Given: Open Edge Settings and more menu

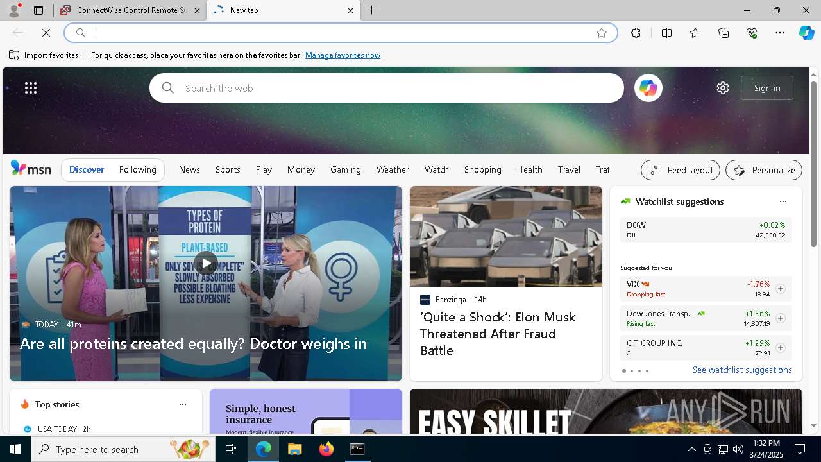Looking at the screenshot, I should pos(780,33).
